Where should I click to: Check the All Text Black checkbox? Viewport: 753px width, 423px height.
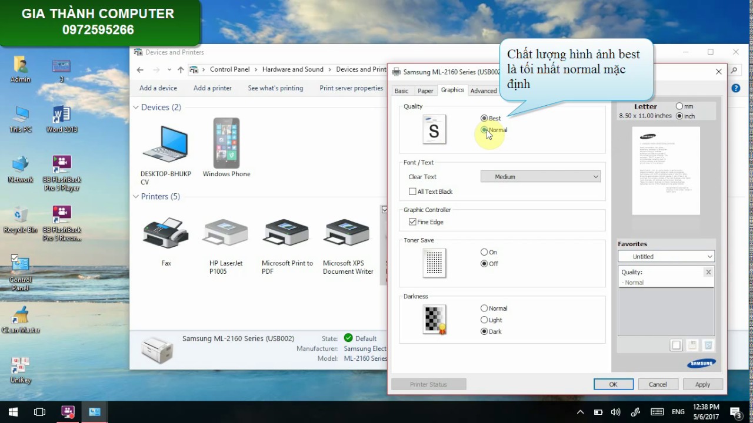coord(431,192)
